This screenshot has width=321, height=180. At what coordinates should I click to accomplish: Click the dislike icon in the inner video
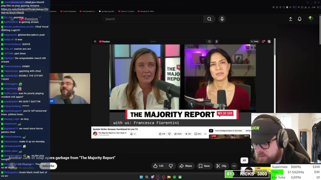[x=169, y=134]
